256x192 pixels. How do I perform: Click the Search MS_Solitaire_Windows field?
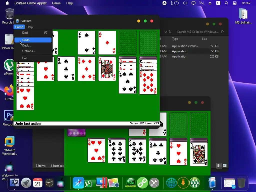click(197, 32)
